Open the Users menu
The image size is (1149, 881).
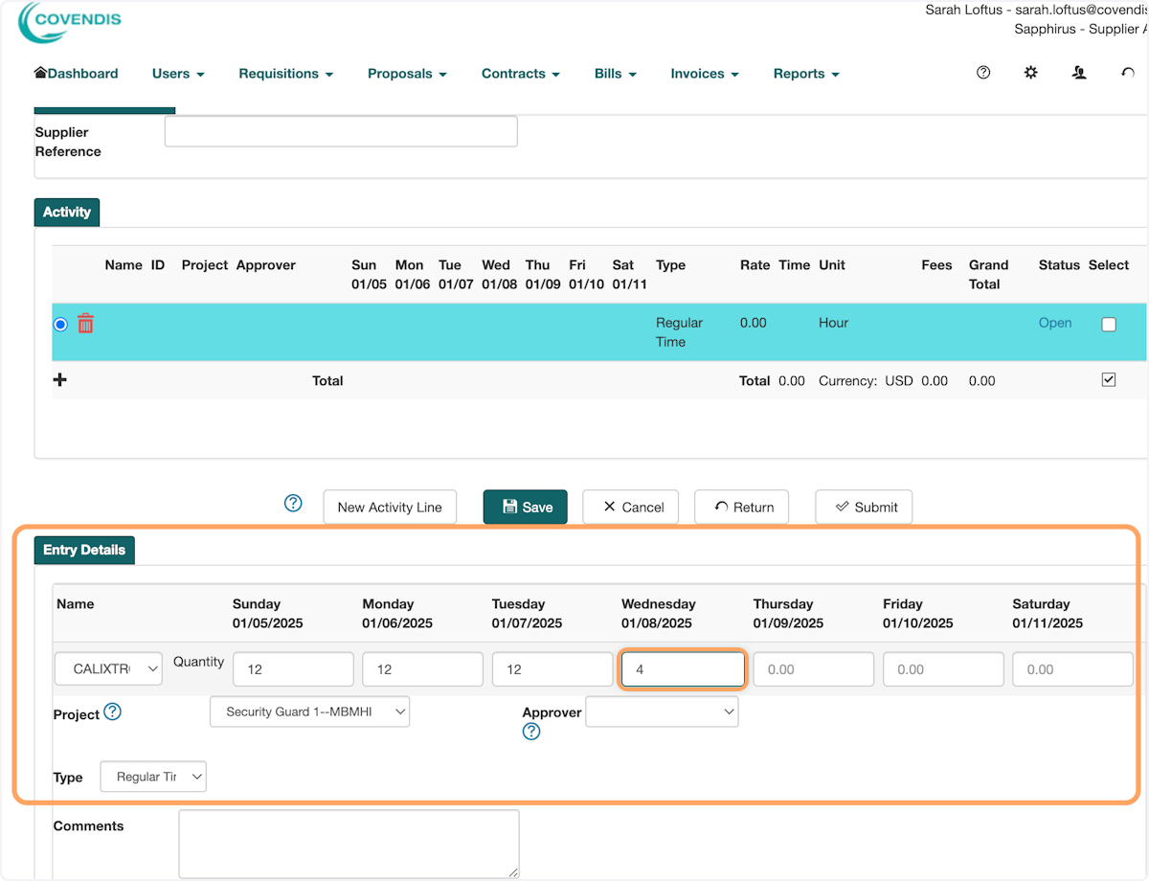[x=178, y=74]
